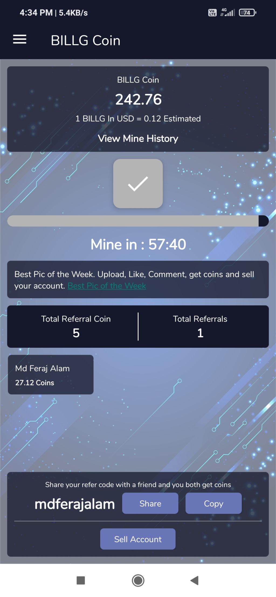The image size is (276, 597).
Task: Tap the Mine in countdown timer
Action: point(138,244)
